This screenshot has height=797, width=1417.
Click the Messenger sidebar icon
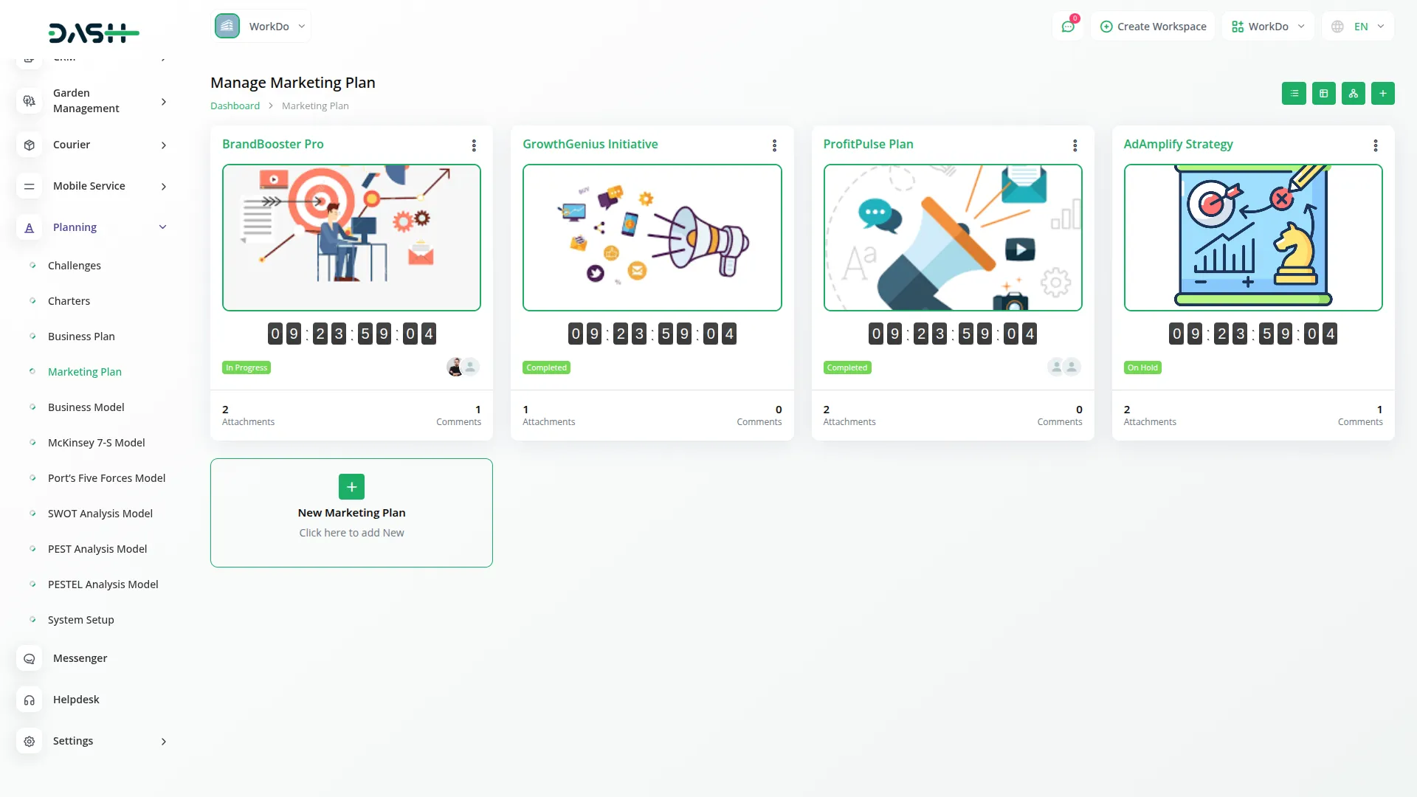coord(30,658)
